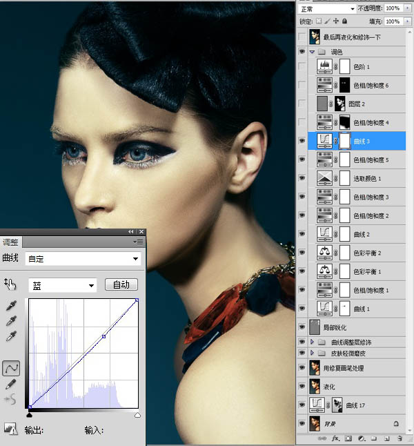Open the fx layer style menu
The width and height of the screenshot is (414, 446).
tap(336, 438)
